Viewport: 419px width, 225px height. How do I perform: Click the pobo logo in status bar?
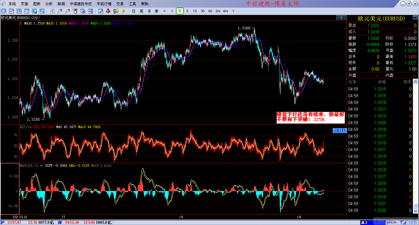(391, 222)
